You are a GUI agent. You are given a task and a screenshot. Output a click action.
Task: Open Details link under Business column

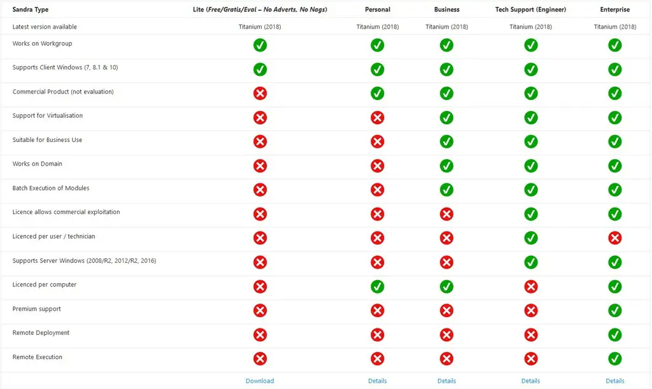pos(446,381)
